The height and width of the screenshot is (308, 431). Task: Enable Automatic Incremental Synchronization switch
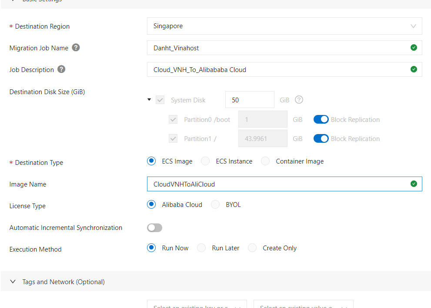tap(155, 228)
